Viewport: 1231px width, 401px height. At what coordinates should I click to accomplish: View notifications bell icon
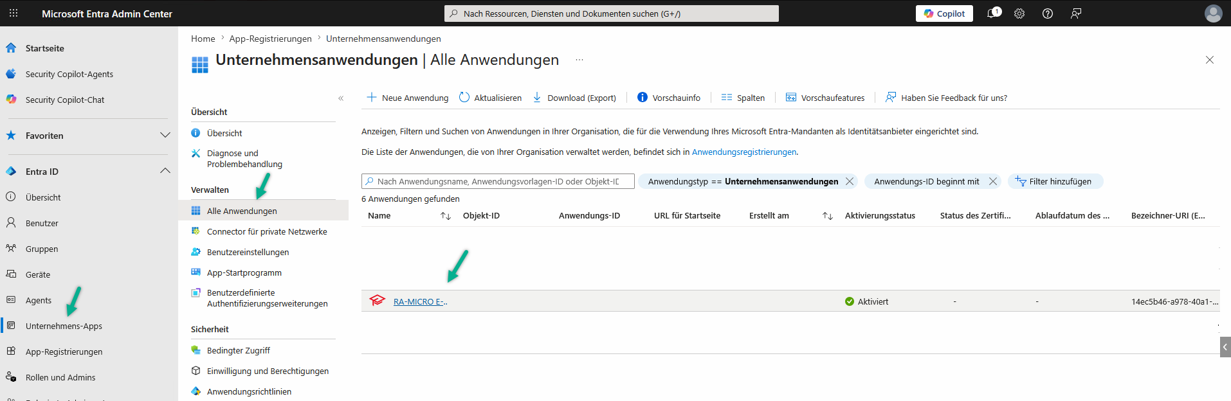coord(993,13)
